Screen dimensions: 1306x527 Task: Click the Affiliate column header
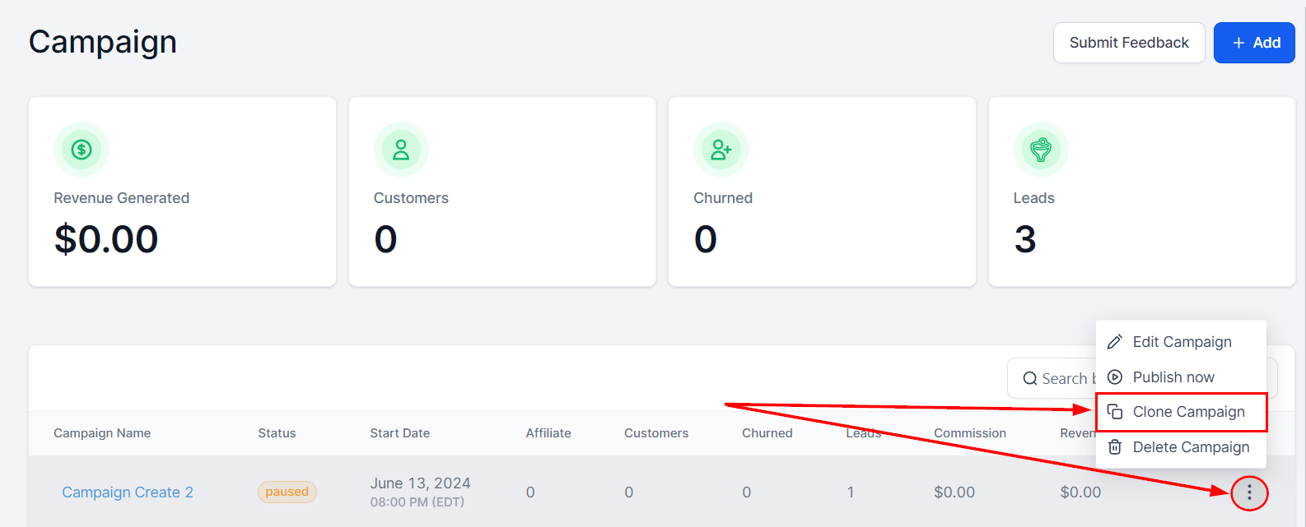(x=548, y=433)
